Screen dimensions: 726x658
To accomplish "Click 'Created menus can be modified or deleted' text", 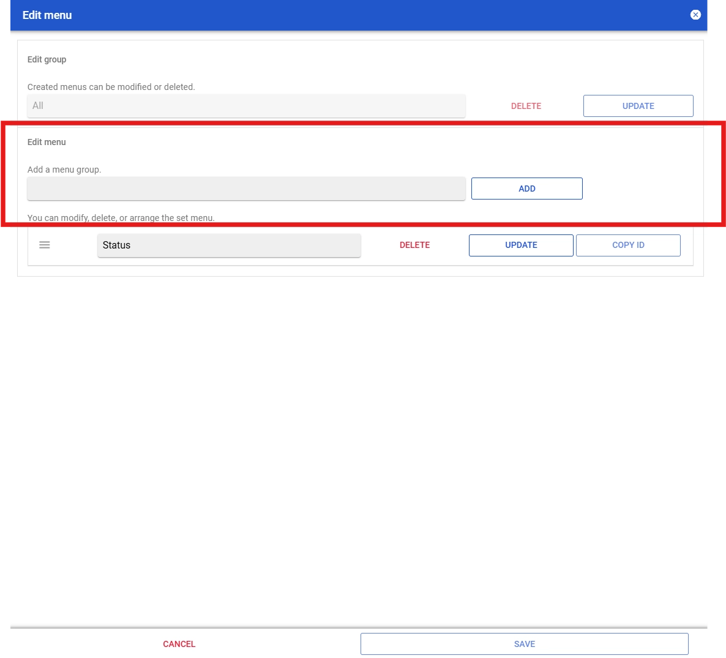I will pos(111,87).
